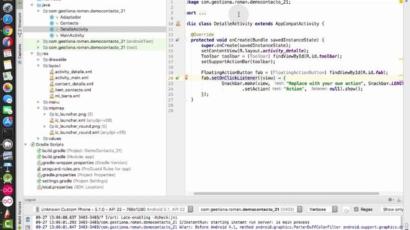
Task: Select DetalleActivity in the project tree
Action: pos(74,29)
